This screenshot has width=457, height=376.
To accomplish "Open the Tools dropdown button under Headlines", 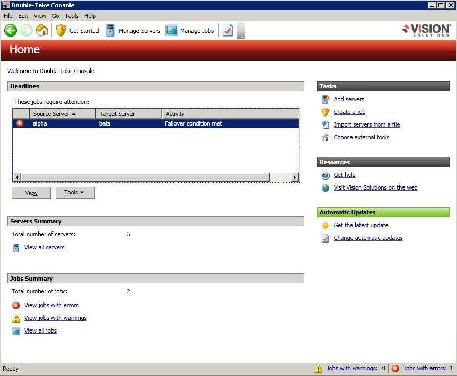I will pos(75,193).
